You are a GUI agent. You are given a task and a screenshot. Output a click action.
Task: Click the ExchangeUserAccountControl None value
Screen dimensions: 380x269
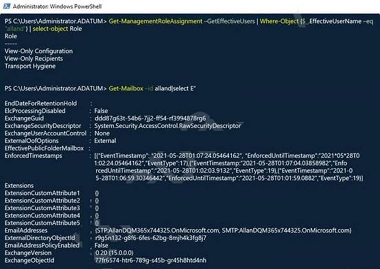click(102, 133)
